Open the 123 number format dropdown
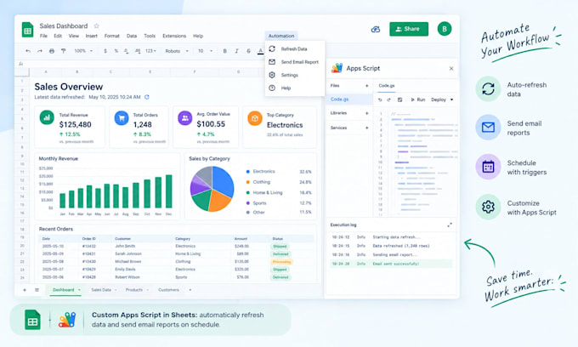This screenshot has width=578, height=347. coord(150,51)
